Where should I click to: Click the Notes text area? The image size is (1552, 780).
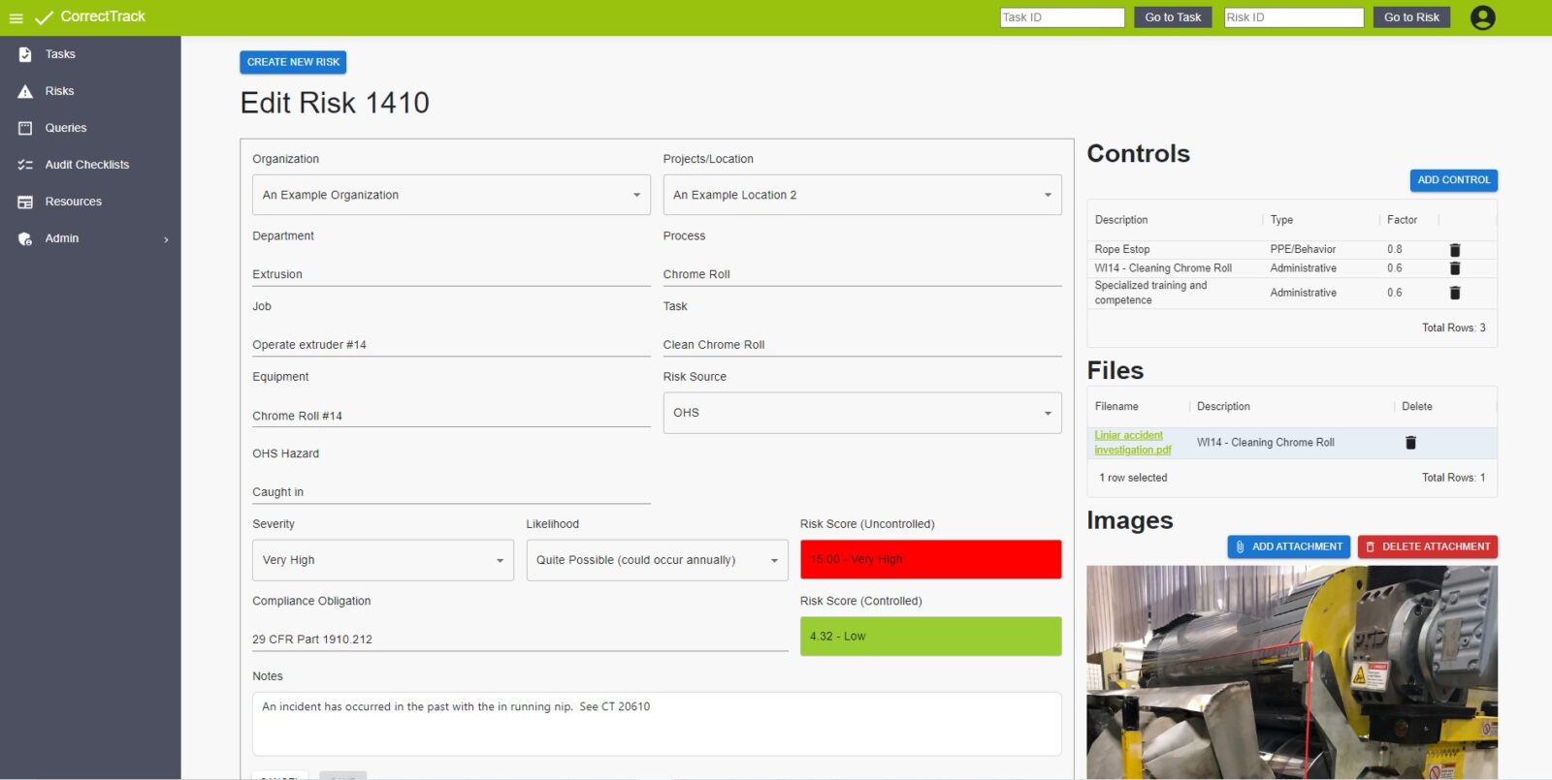click(x=657, y=724)
